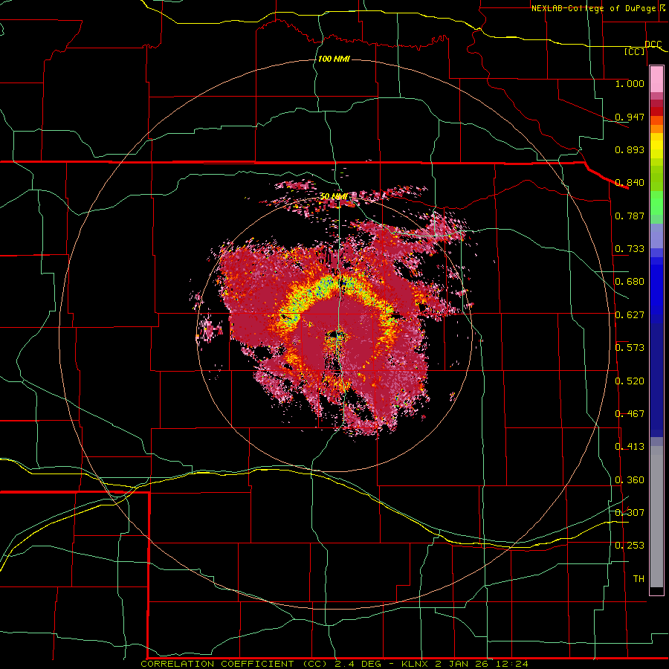Click the pink top segment of the color bar
This screenshot has height=669, width=669.
656,80
